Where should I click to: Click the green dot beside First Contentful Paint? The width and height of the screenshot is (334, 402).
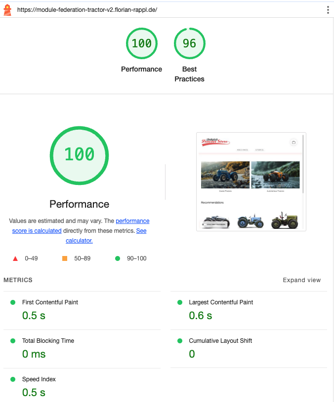pyautogui.click(x=13, y=302)
